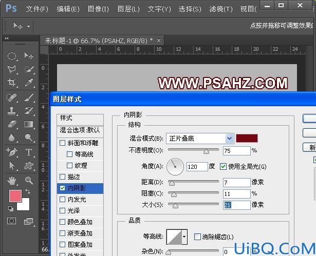Toggle 使用全局光 checkbox
316x256 pixels.
point(223,166)
